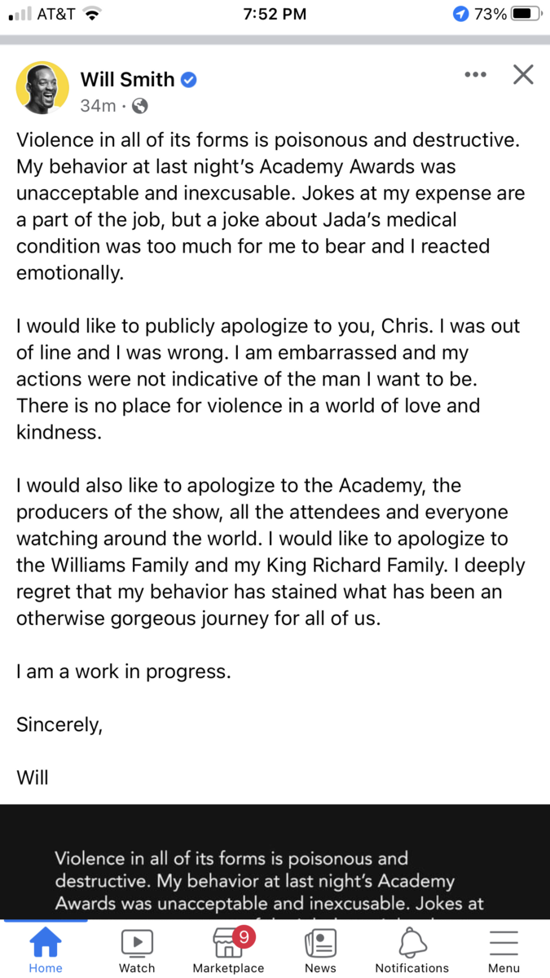Screen dimensions: 550x978
Task: Tap the Wi-Fi status icon
Action: 92,14
